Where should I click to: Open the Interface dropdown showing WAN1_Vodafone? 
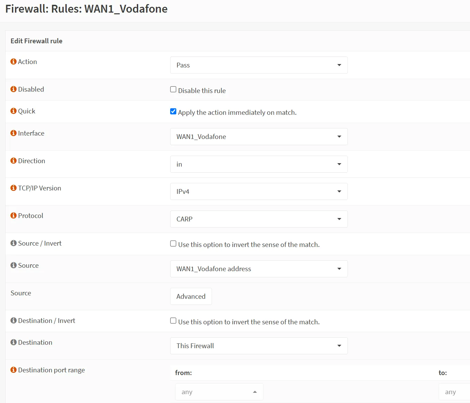(259, 137)
